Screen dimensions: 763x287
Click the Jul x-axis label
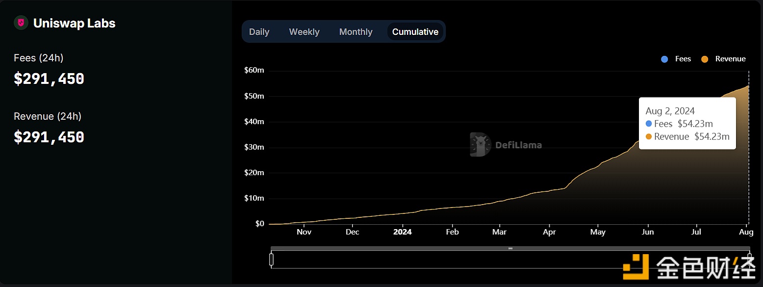coord(696,232)
